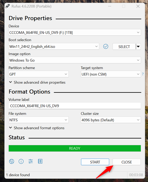The image size is (148, 182).
Task: Open the Device dropdown
Action: [x=75, y=32]
